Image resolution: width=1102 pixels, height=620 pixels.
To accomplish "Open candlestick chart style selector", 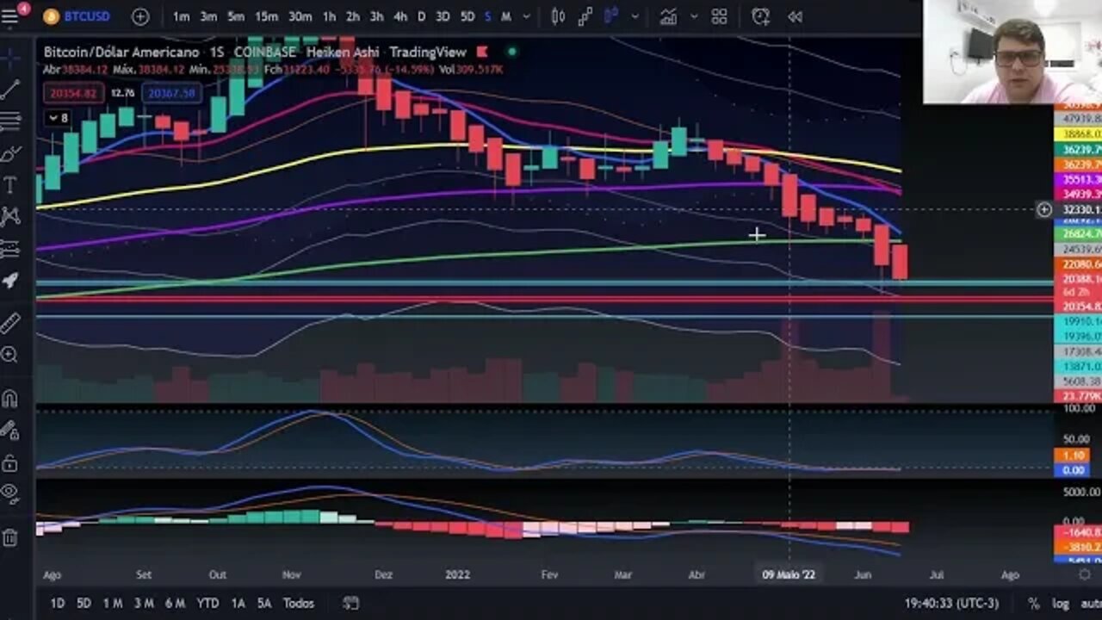I will point(558,16).
